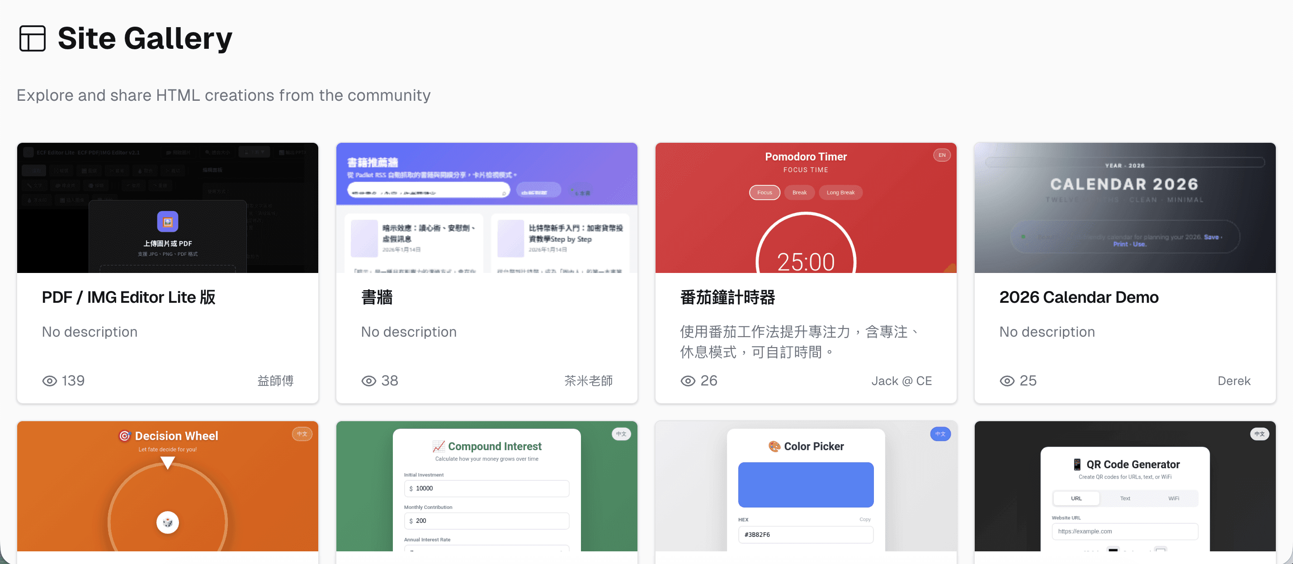Switch to WiFi tab in QR Generator

pos(1173,498)
